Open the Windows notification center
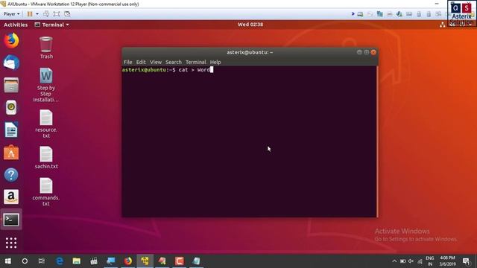Screen dimensions: 477x268 point(466,261)
